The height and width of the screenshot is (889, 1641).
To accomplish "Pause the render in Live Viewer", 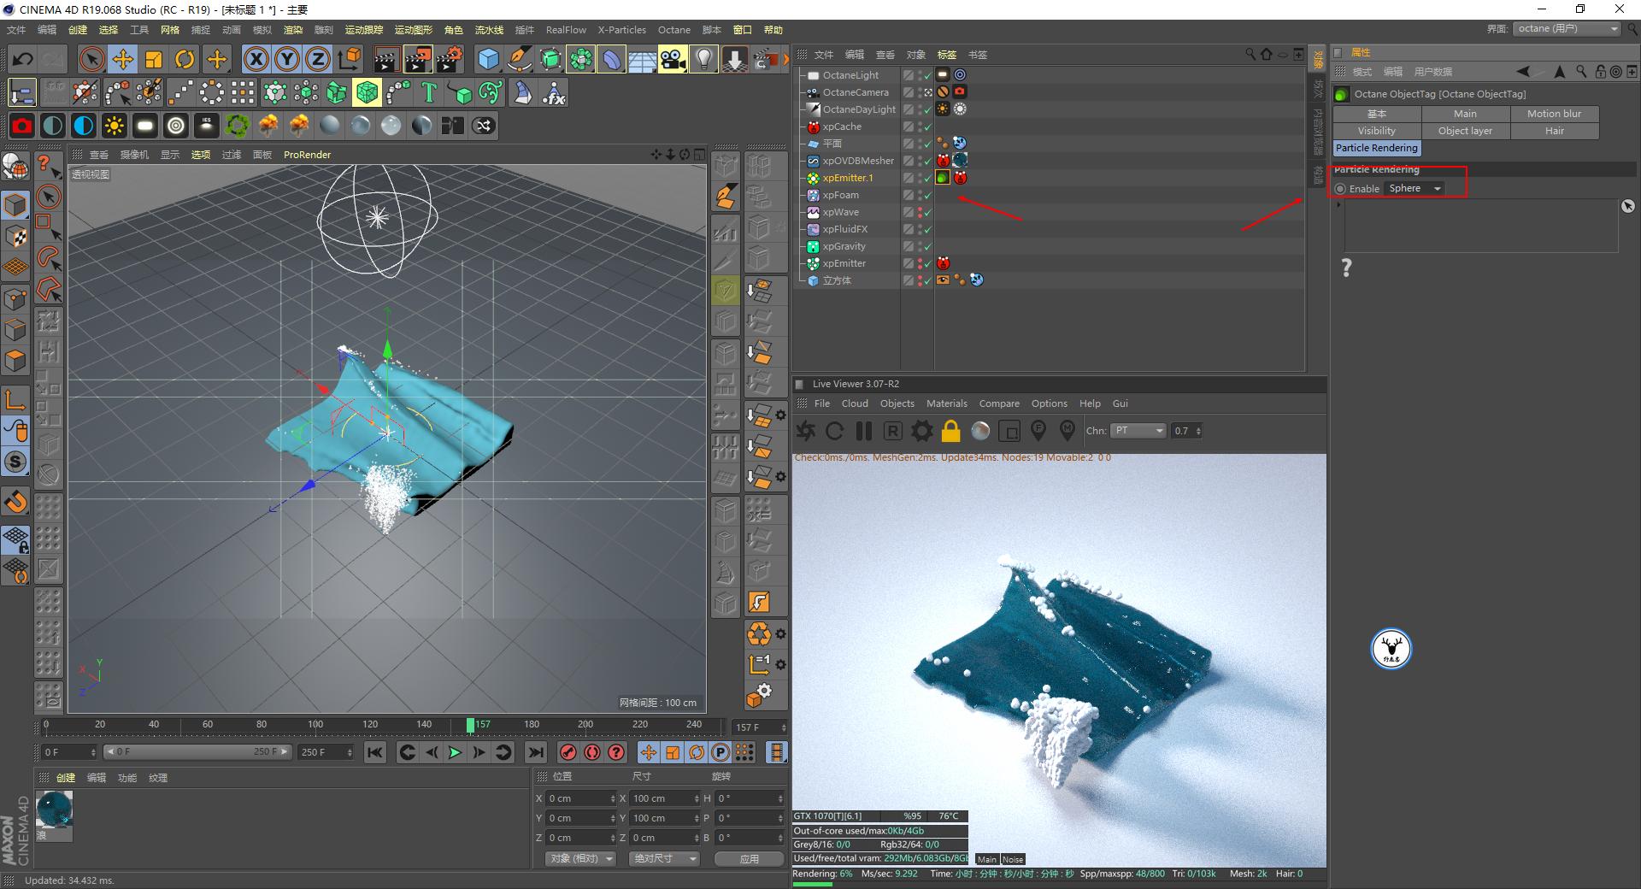I will 864,431.
